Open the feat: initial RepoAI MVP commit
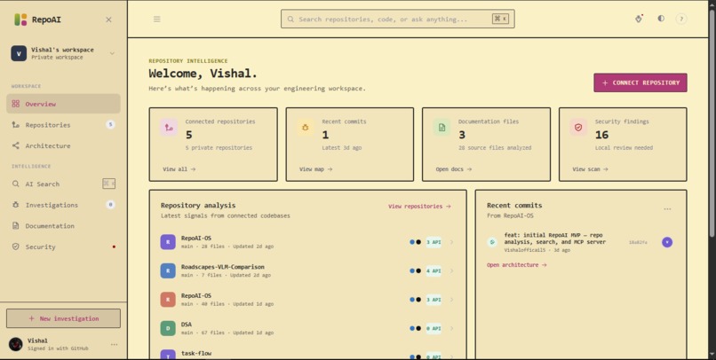 555,239
